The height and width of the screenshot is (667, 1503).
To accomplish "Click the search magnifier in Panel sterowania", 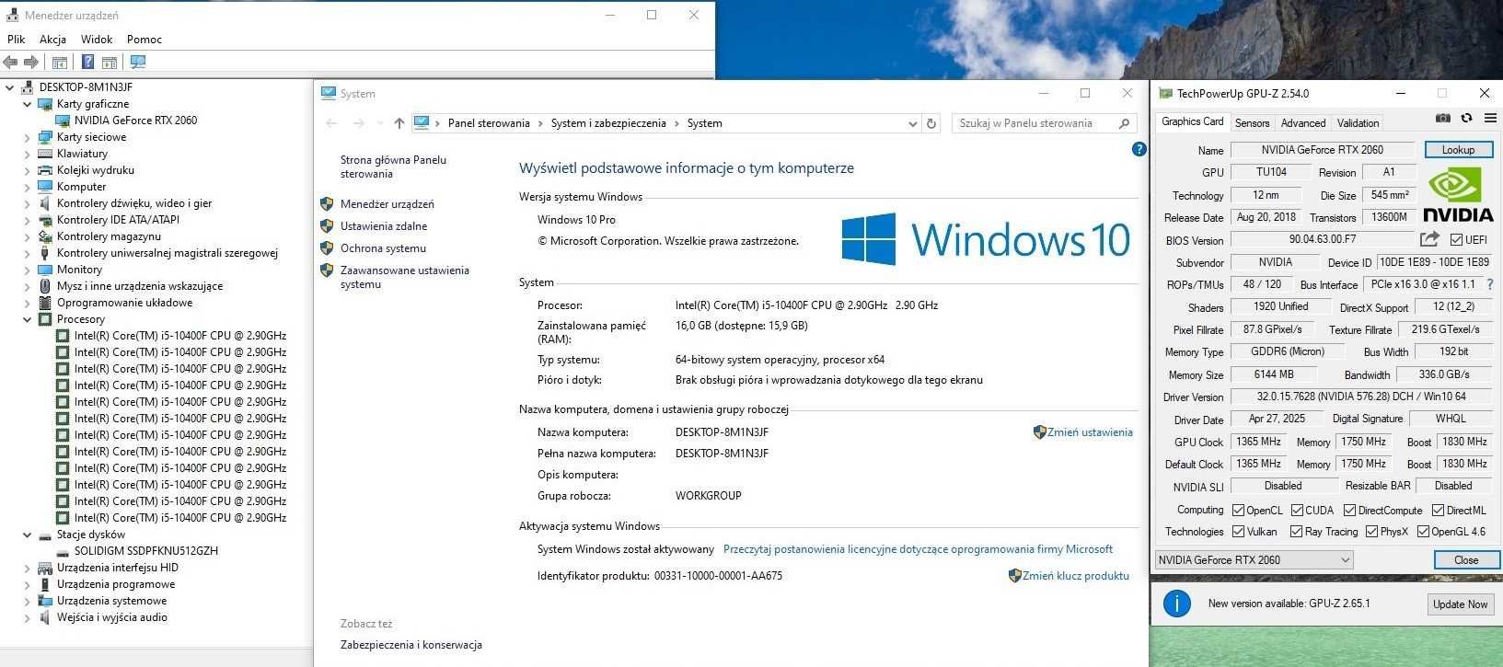I will click(x=1124, y=123).
